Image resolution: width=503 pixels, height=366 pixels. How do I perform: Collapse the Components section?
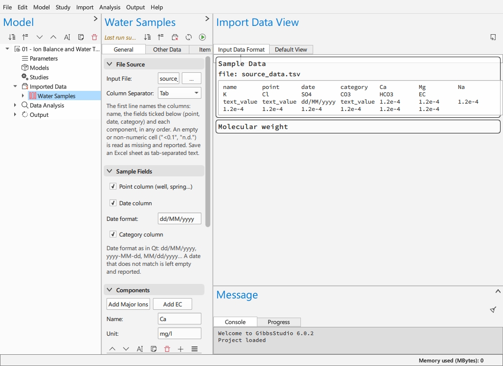[110, 290]
